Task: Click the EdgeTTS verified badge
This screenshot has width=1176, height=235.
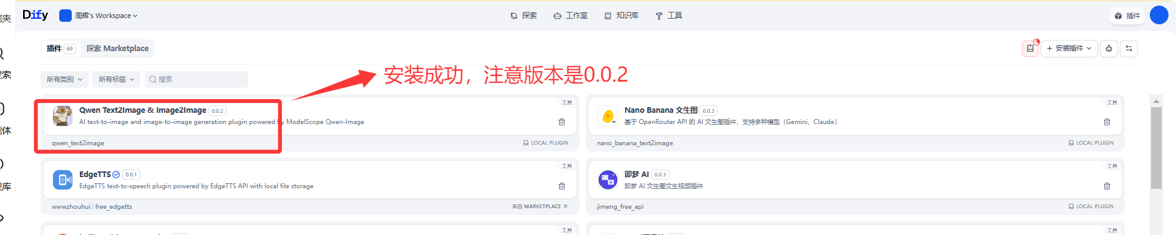Action: click(116, 175)
